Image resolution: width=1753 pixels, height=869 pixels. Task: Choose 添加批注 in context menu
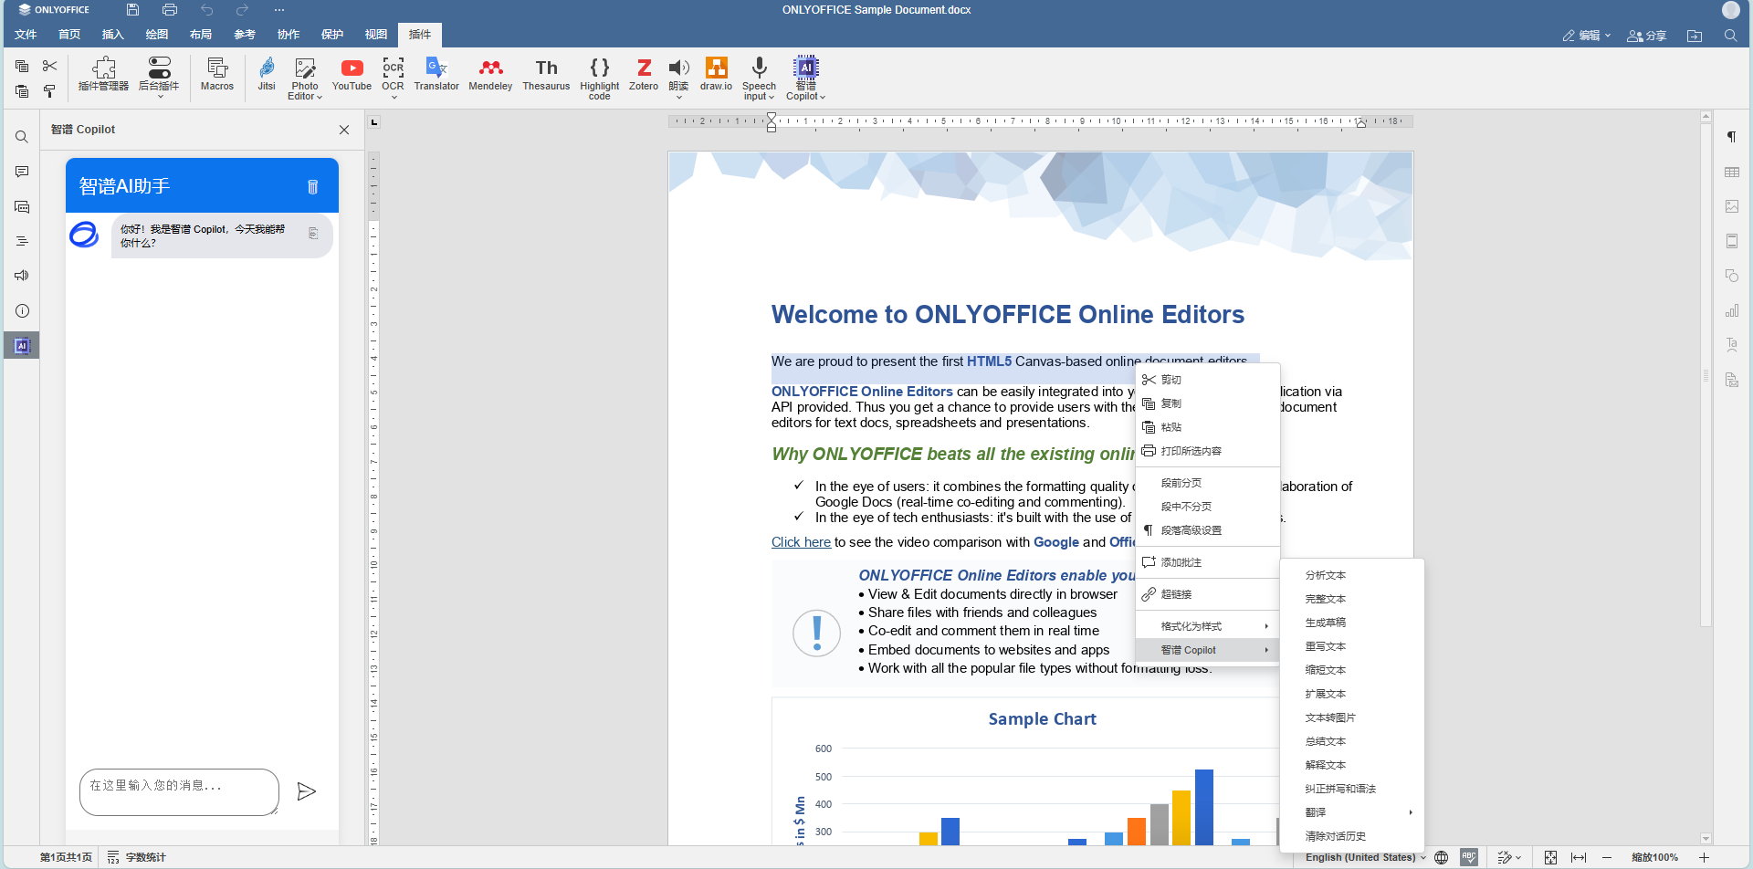(1207, 562)
